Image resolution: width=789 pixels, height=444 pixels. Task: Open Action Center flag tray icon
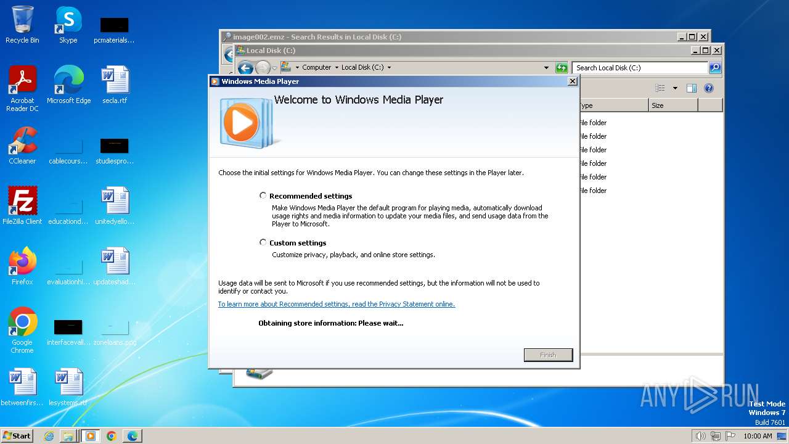730,436
